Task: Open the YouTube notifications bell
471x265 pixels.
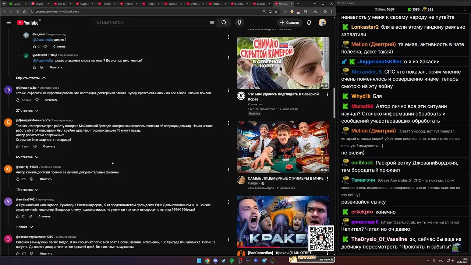Action: [309, 22]
